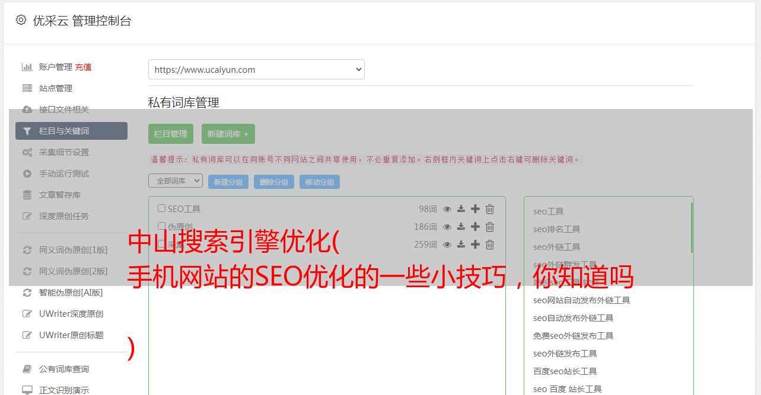Viewport: 761px width, 395px height.
Task: Select keyword seo网站自动发布外链工具
Action: 581,300
